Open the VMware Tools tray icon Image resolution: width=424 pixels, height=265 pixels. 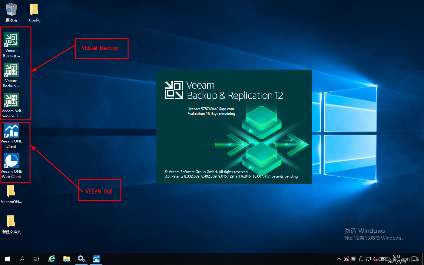pos(353,259)
